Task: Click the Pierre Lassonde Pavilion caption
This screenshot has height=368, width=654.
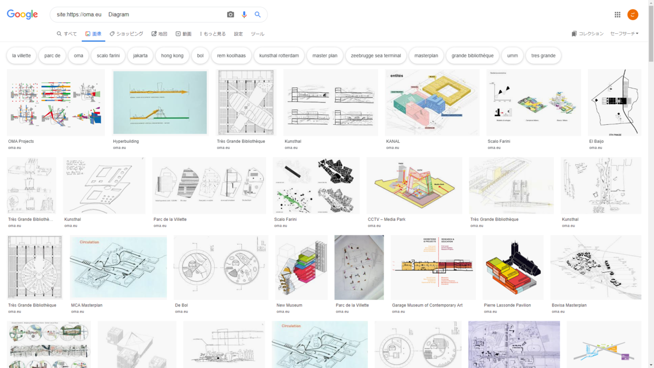Action: coord(507,305)
